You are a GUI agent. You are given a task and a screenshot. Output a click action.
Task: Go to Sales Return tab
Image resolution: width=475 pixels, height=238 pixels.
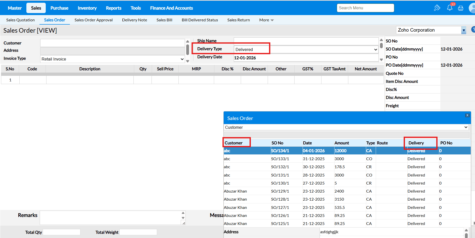coord(239,20)
